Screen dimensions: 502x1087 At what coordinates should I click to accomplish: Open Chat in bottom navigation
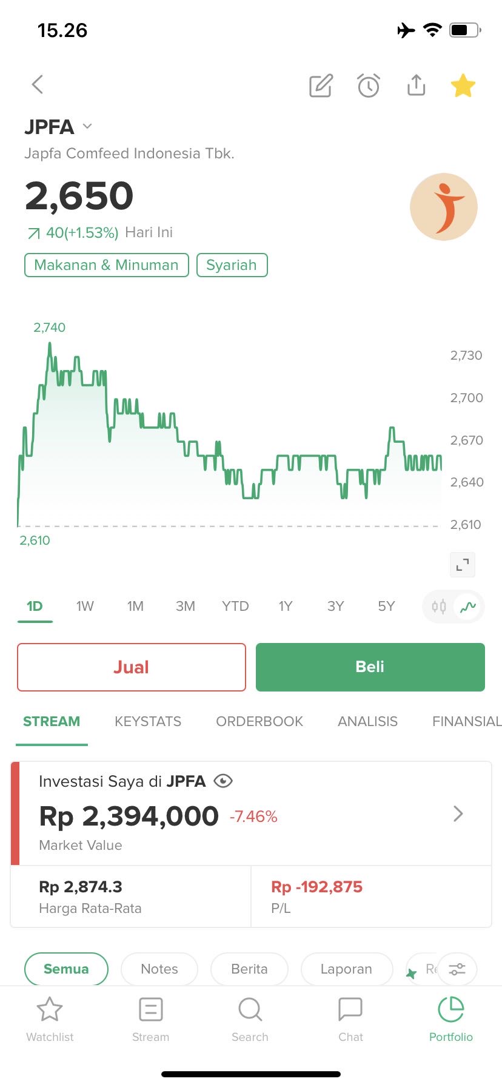point(350,1019)
